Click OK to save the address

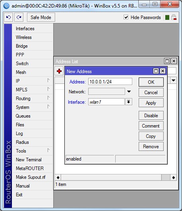coord(151,82)
